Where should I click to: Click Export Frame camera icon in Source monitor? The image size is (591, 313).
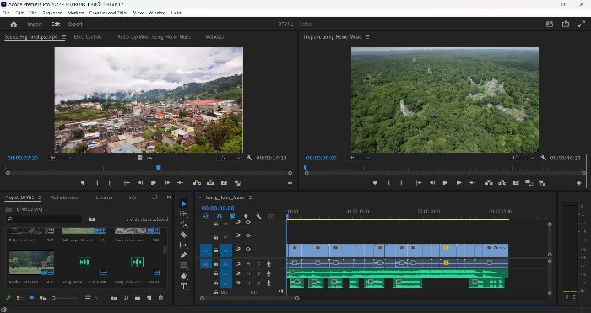pyautogui.click(x=224, y=183)
